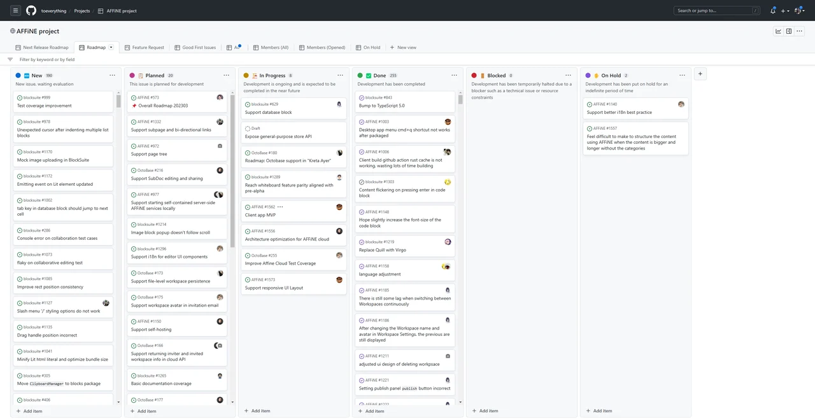Add item to the New column

(29, 411)
